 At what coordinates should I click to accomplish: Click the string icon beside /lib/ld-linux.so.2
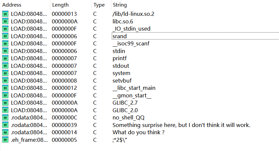point(5,14)
